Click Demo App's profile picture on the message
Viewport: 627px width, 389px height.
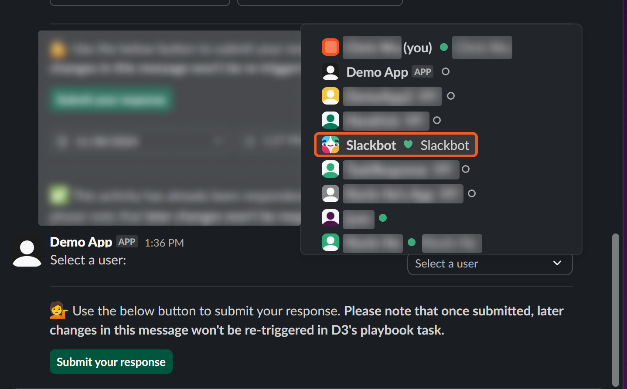point(27,252)
